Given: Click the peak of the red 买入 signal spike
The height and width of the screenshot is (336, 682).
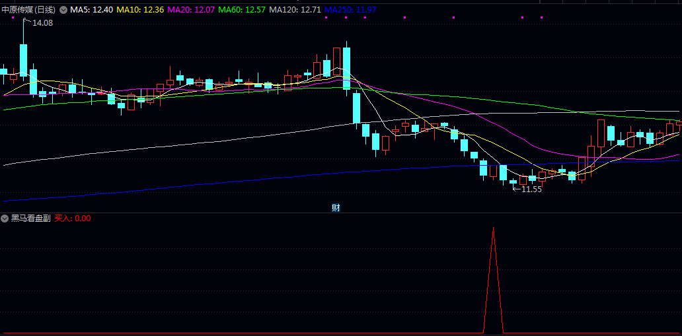Looking at the screenshot, I should (493, 228).
